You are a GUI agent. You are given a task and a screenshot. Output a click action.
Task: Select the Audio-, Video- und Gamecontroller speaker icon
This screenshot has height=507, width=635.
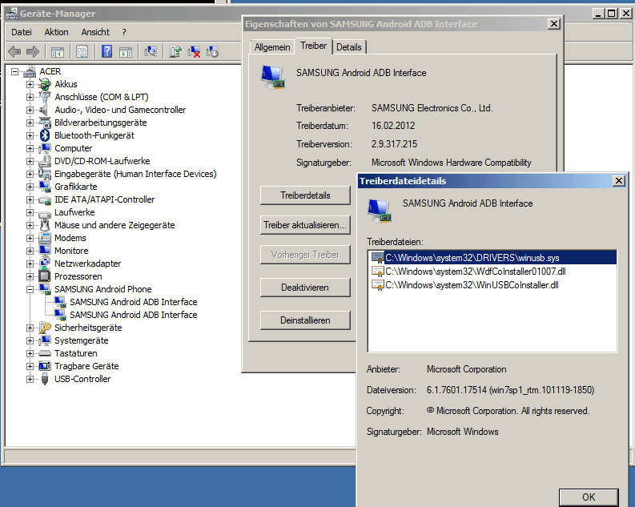45,110
